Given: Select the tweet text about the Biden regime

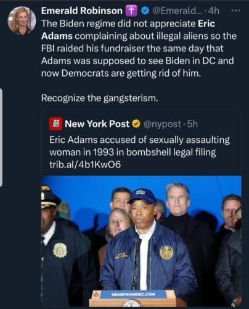Looking at the screenshot, I should click(x=139, y=48).
